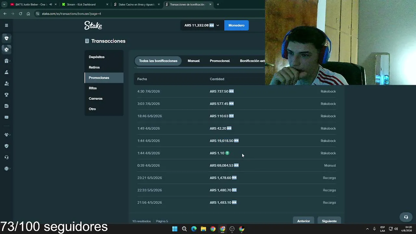Click the sidebar icon below the gift
This screenshot has height=234, width=416.
tap(6, 72)
